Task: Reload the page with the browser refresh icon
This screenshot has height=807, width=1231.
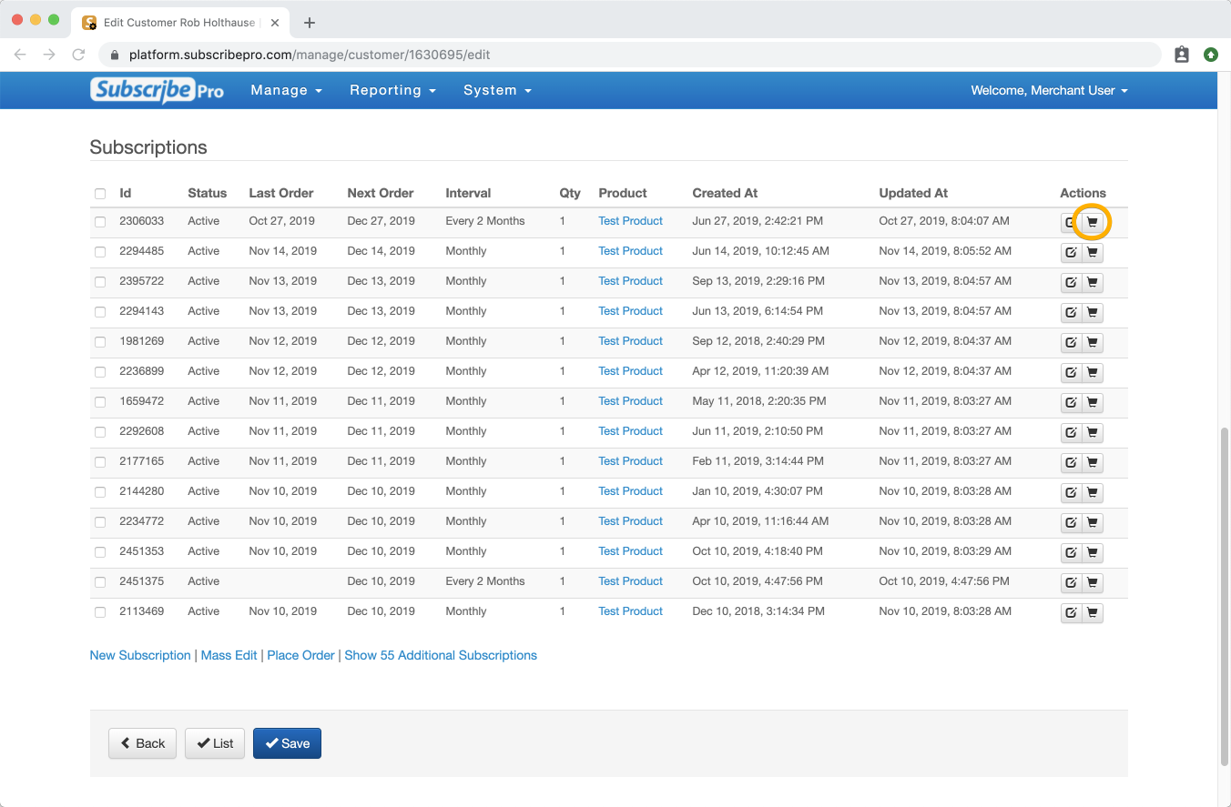Action: pos(78,55)
